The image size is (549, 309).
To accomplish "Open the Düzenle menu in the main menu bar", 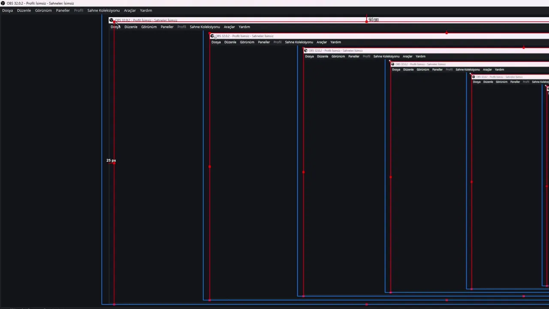I will [x=24, y=10].
